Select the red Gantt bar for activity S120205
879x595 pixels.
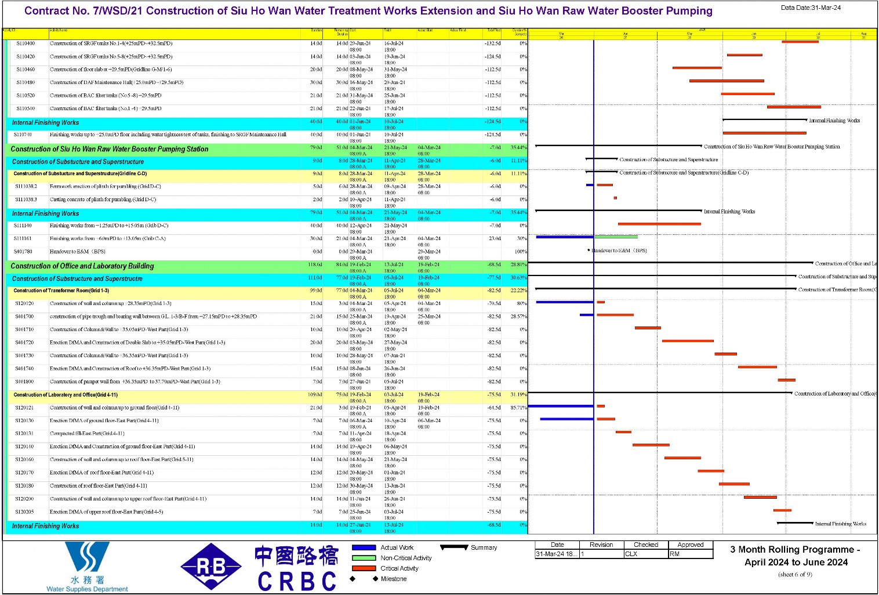(782, 510)
